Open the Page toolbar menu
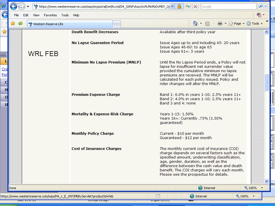Image resolution: width=275 pixels, height=206 pixels. click(x=236, y=23)
